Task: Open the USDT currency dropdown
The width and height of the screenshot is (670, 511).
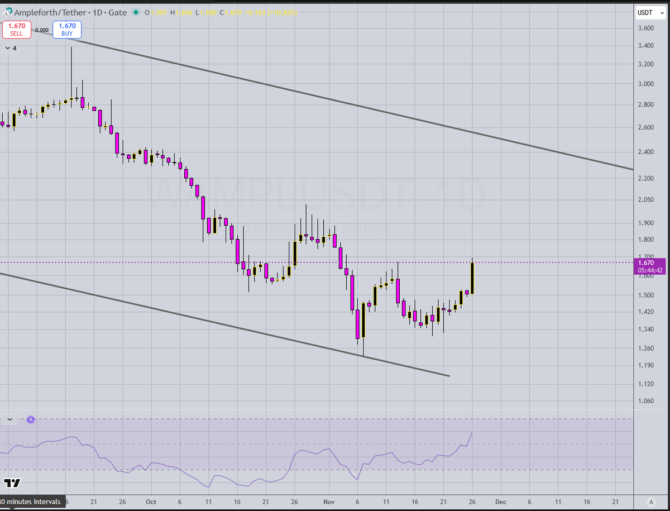Action: point(649,12)
